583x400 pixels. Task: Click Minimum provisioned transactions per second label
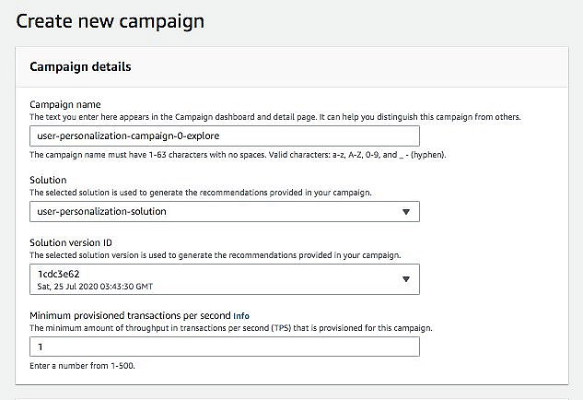(130, 315)
